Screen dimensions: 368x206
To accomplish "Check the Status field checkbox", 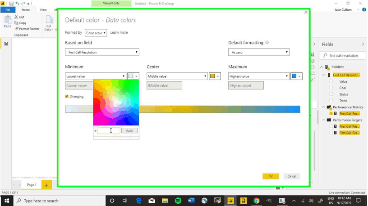I will (x=331, y=94).
